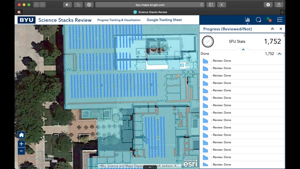Collapse the Done group list
This screenshot has width=300, height=169.
[279, 53]
